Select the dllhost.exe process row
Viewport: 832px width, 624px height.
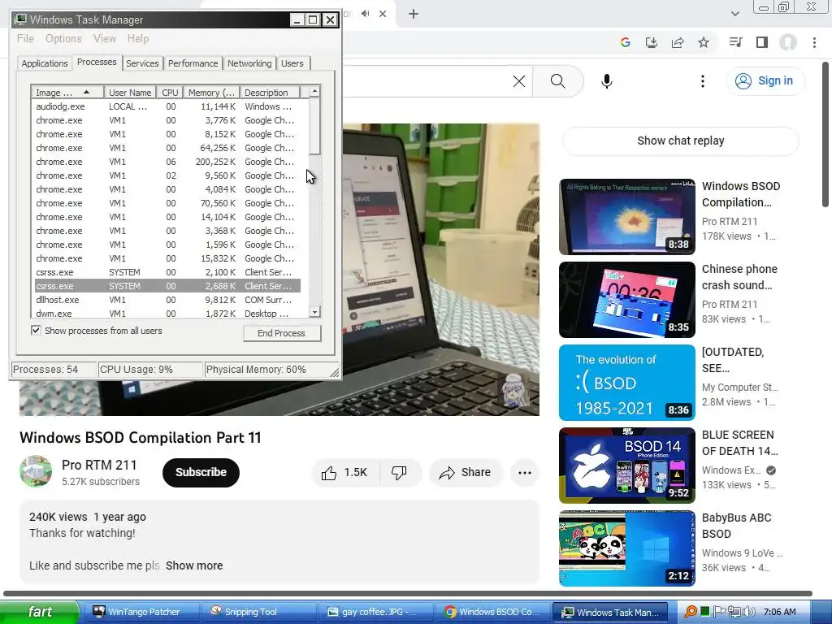166,300
